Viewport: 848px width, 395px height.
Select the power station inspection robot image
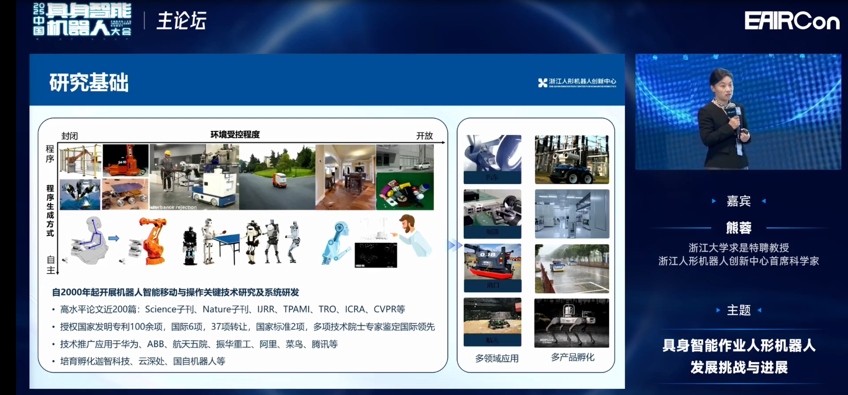click(572, 159)
